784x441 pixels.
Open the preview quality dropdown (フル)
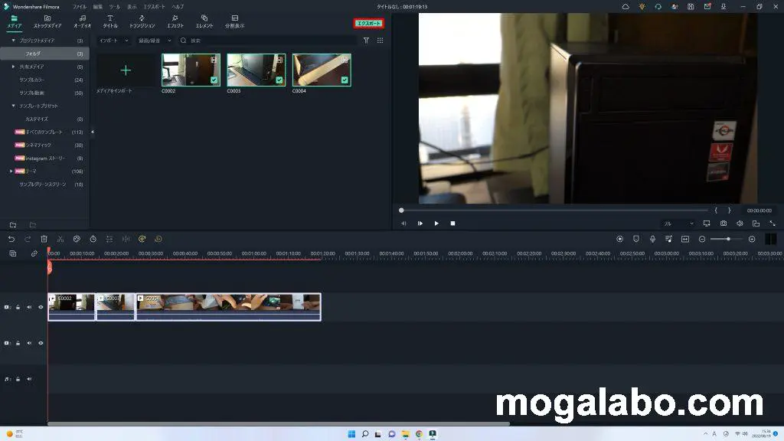pyautogui.click(x=678, y=224)
